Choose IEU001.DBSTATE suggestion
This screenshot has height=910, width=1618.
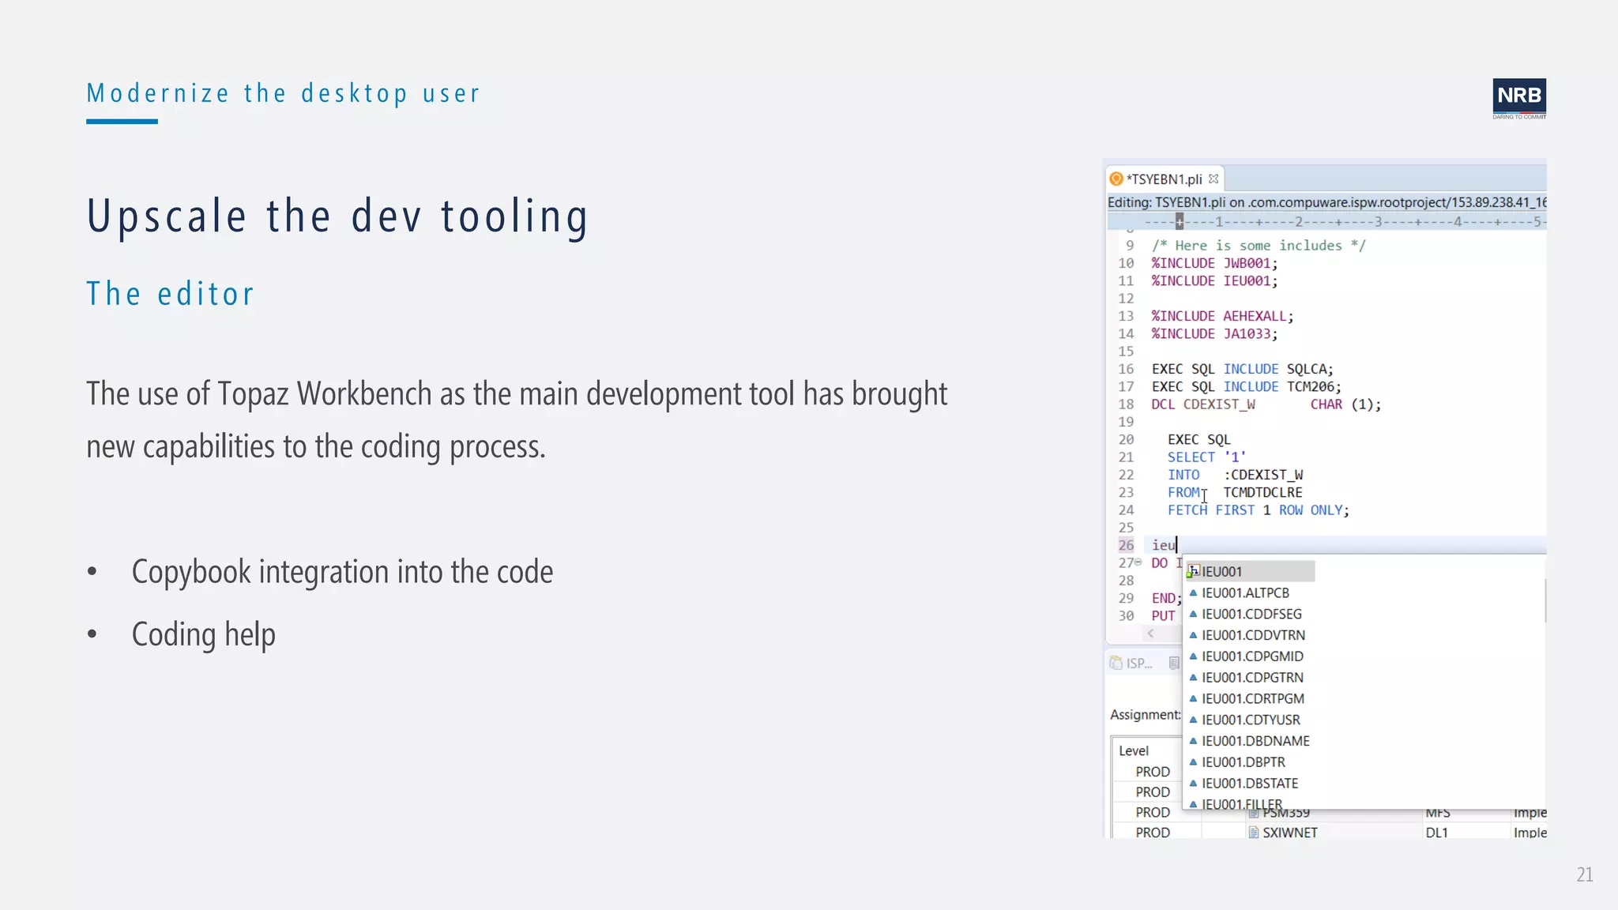coord(1244,784)
